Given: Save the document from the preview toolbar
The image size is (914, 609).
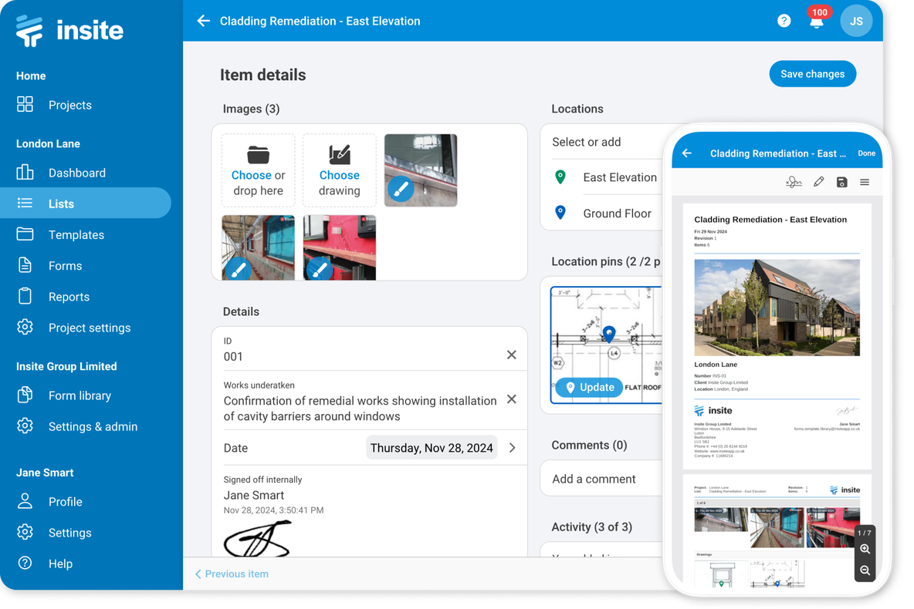Looking at the screenshot, I should [841, 182].
